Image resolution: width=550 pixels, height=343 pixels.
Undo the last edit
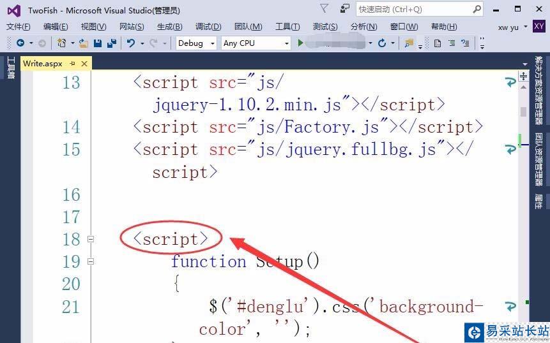(x=131, y=43)
